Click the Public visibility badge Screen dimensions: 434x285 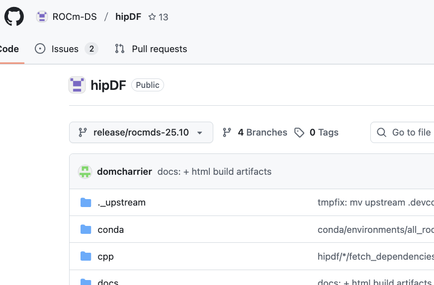[148, 85]
